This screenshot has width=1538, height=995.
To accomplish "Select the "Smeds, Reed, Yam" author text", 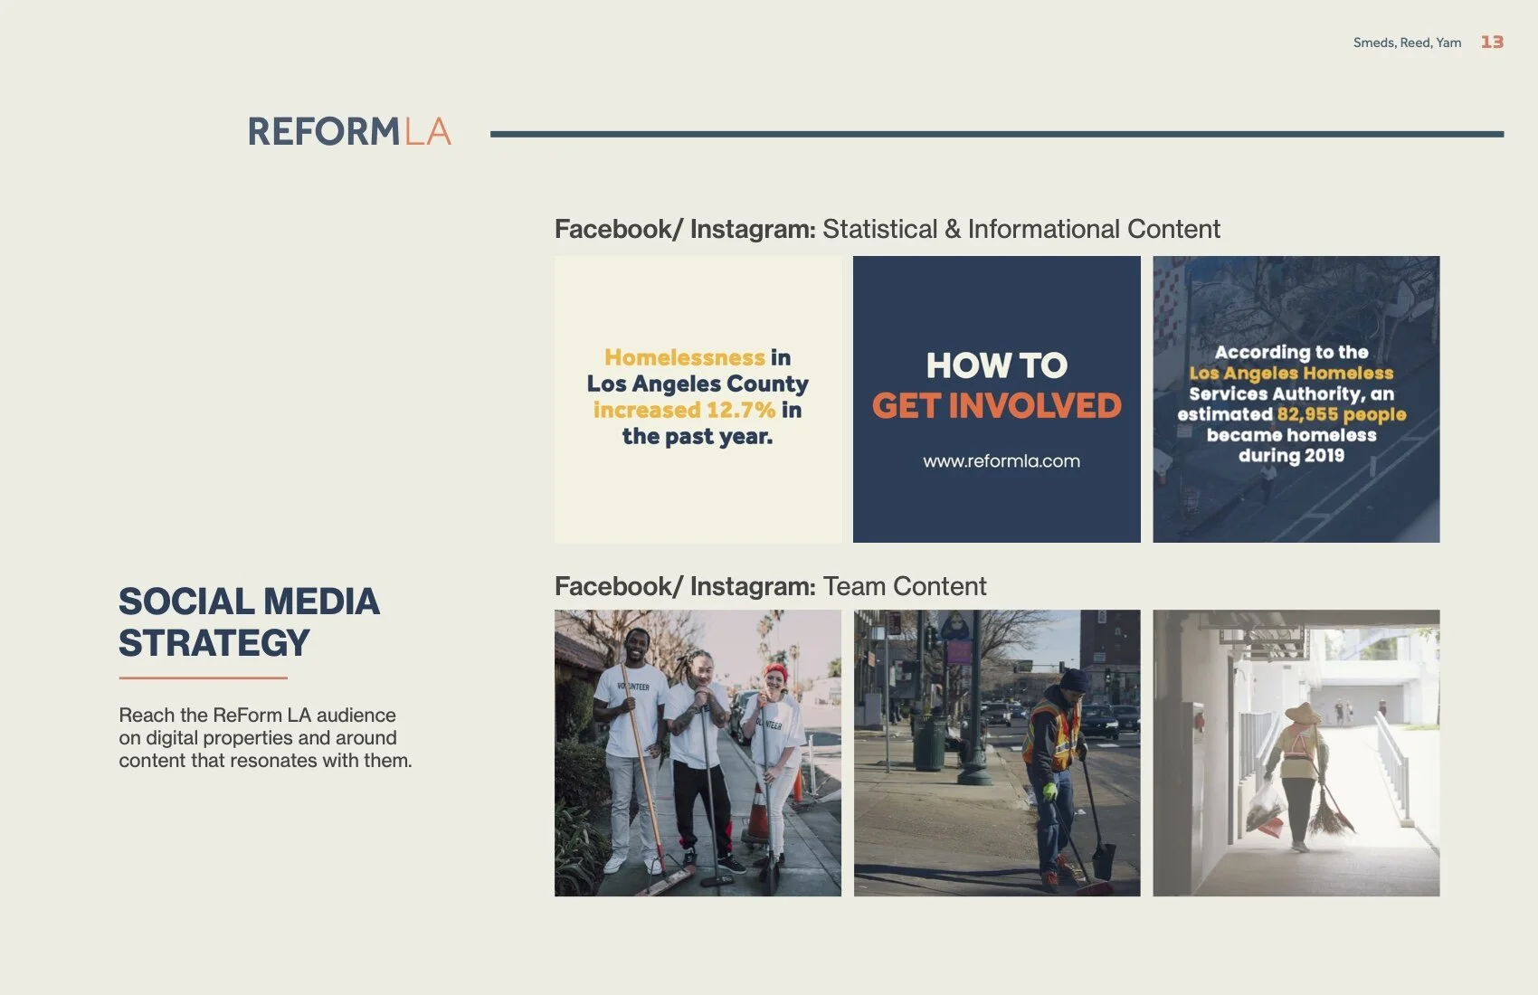I will tap(1407, 43).
